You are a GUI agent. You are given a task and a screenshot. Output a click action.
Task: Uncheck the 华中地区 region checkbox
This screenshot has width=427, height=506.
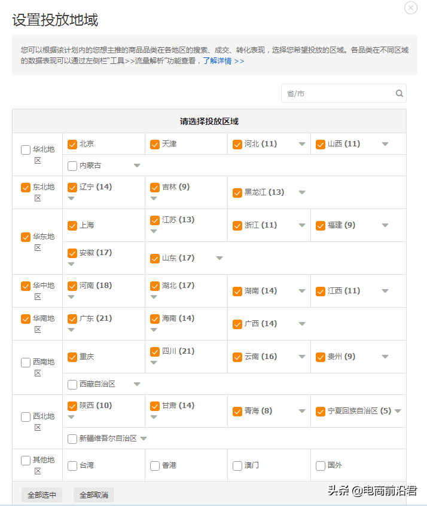[26, 286]
